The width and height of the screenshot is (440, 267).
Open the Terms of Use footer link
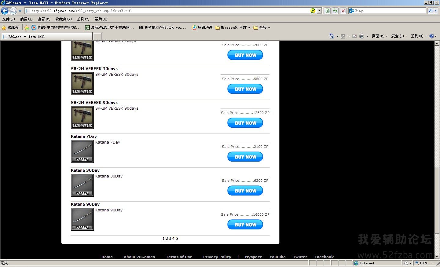click(179, 257)
